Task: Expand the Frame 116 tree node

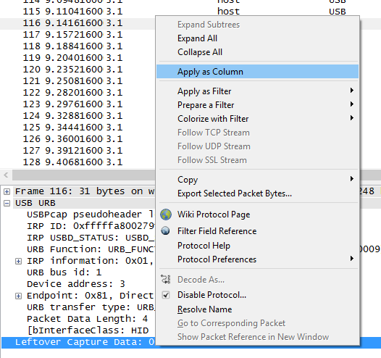Action: (x=7, y=191)
